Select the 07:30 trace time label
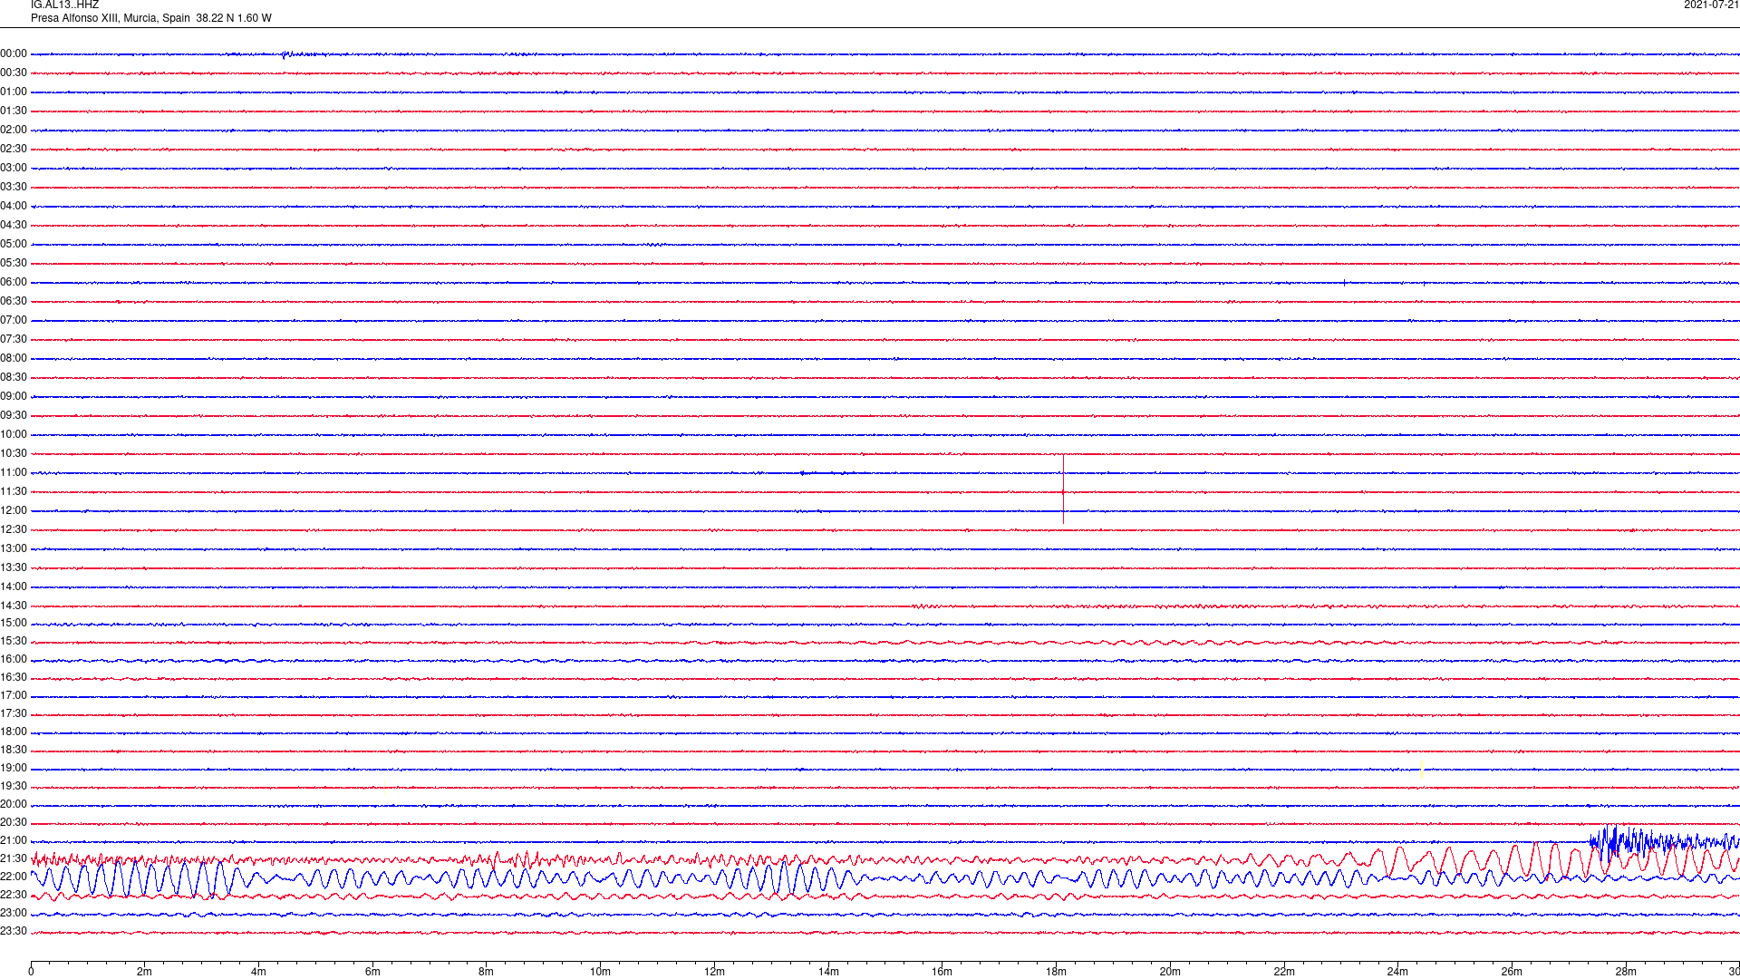Screen dimensions: 1740x979 coord(14,340)
